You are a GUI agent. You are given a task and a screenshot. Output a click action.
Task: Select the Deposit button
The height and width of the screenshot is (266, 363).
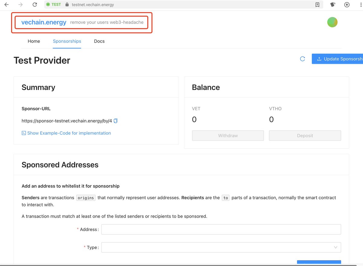(x=305, y=135)
